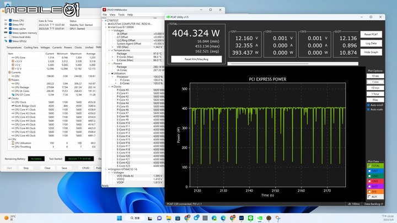Enable the blue 12V1 plot data swatch
Image resolution: width=397 pixels, height=223 pixels.
click(375, 171)
